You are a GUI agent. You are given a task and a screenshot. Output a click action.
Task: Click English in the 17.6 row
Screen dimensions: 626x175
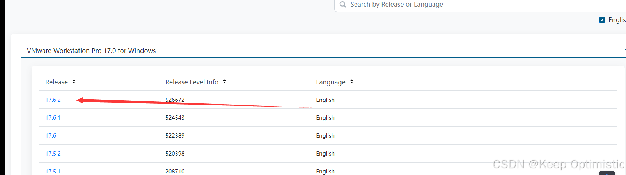coord(325,136)
